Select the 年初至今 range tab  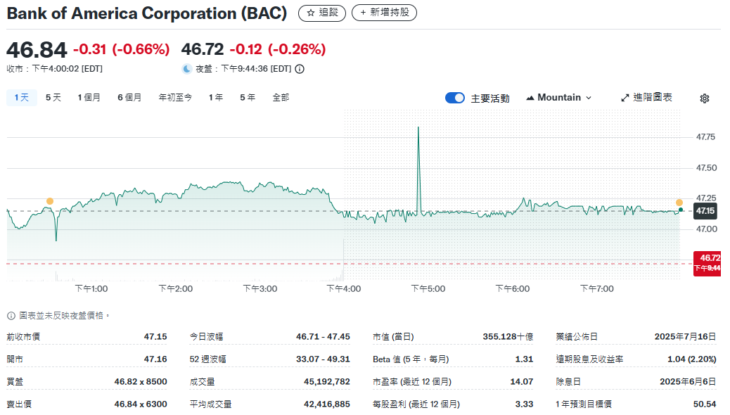(x=175, y=97)
